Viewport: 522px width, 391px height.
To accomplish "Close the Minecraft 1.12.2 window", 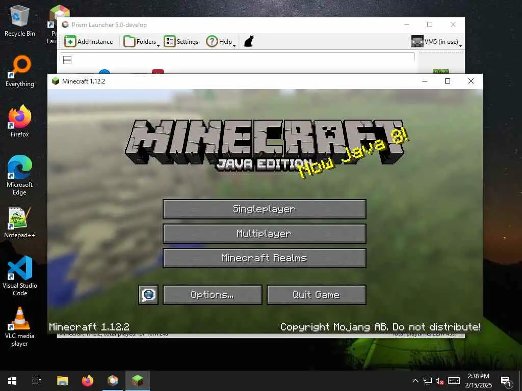I will pyautogui.click(x=471, y=81).
